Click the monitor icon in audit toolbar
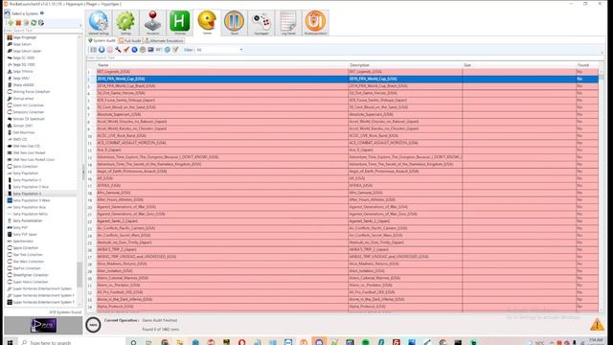Screen dimensions: 613x345 (150, 50)
